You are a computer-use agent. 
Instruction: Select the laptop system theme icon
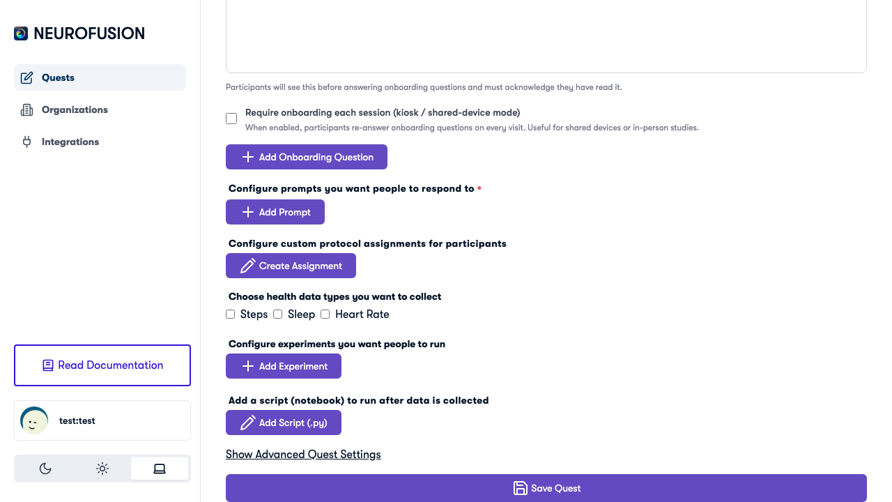click(x=159, y=469)
